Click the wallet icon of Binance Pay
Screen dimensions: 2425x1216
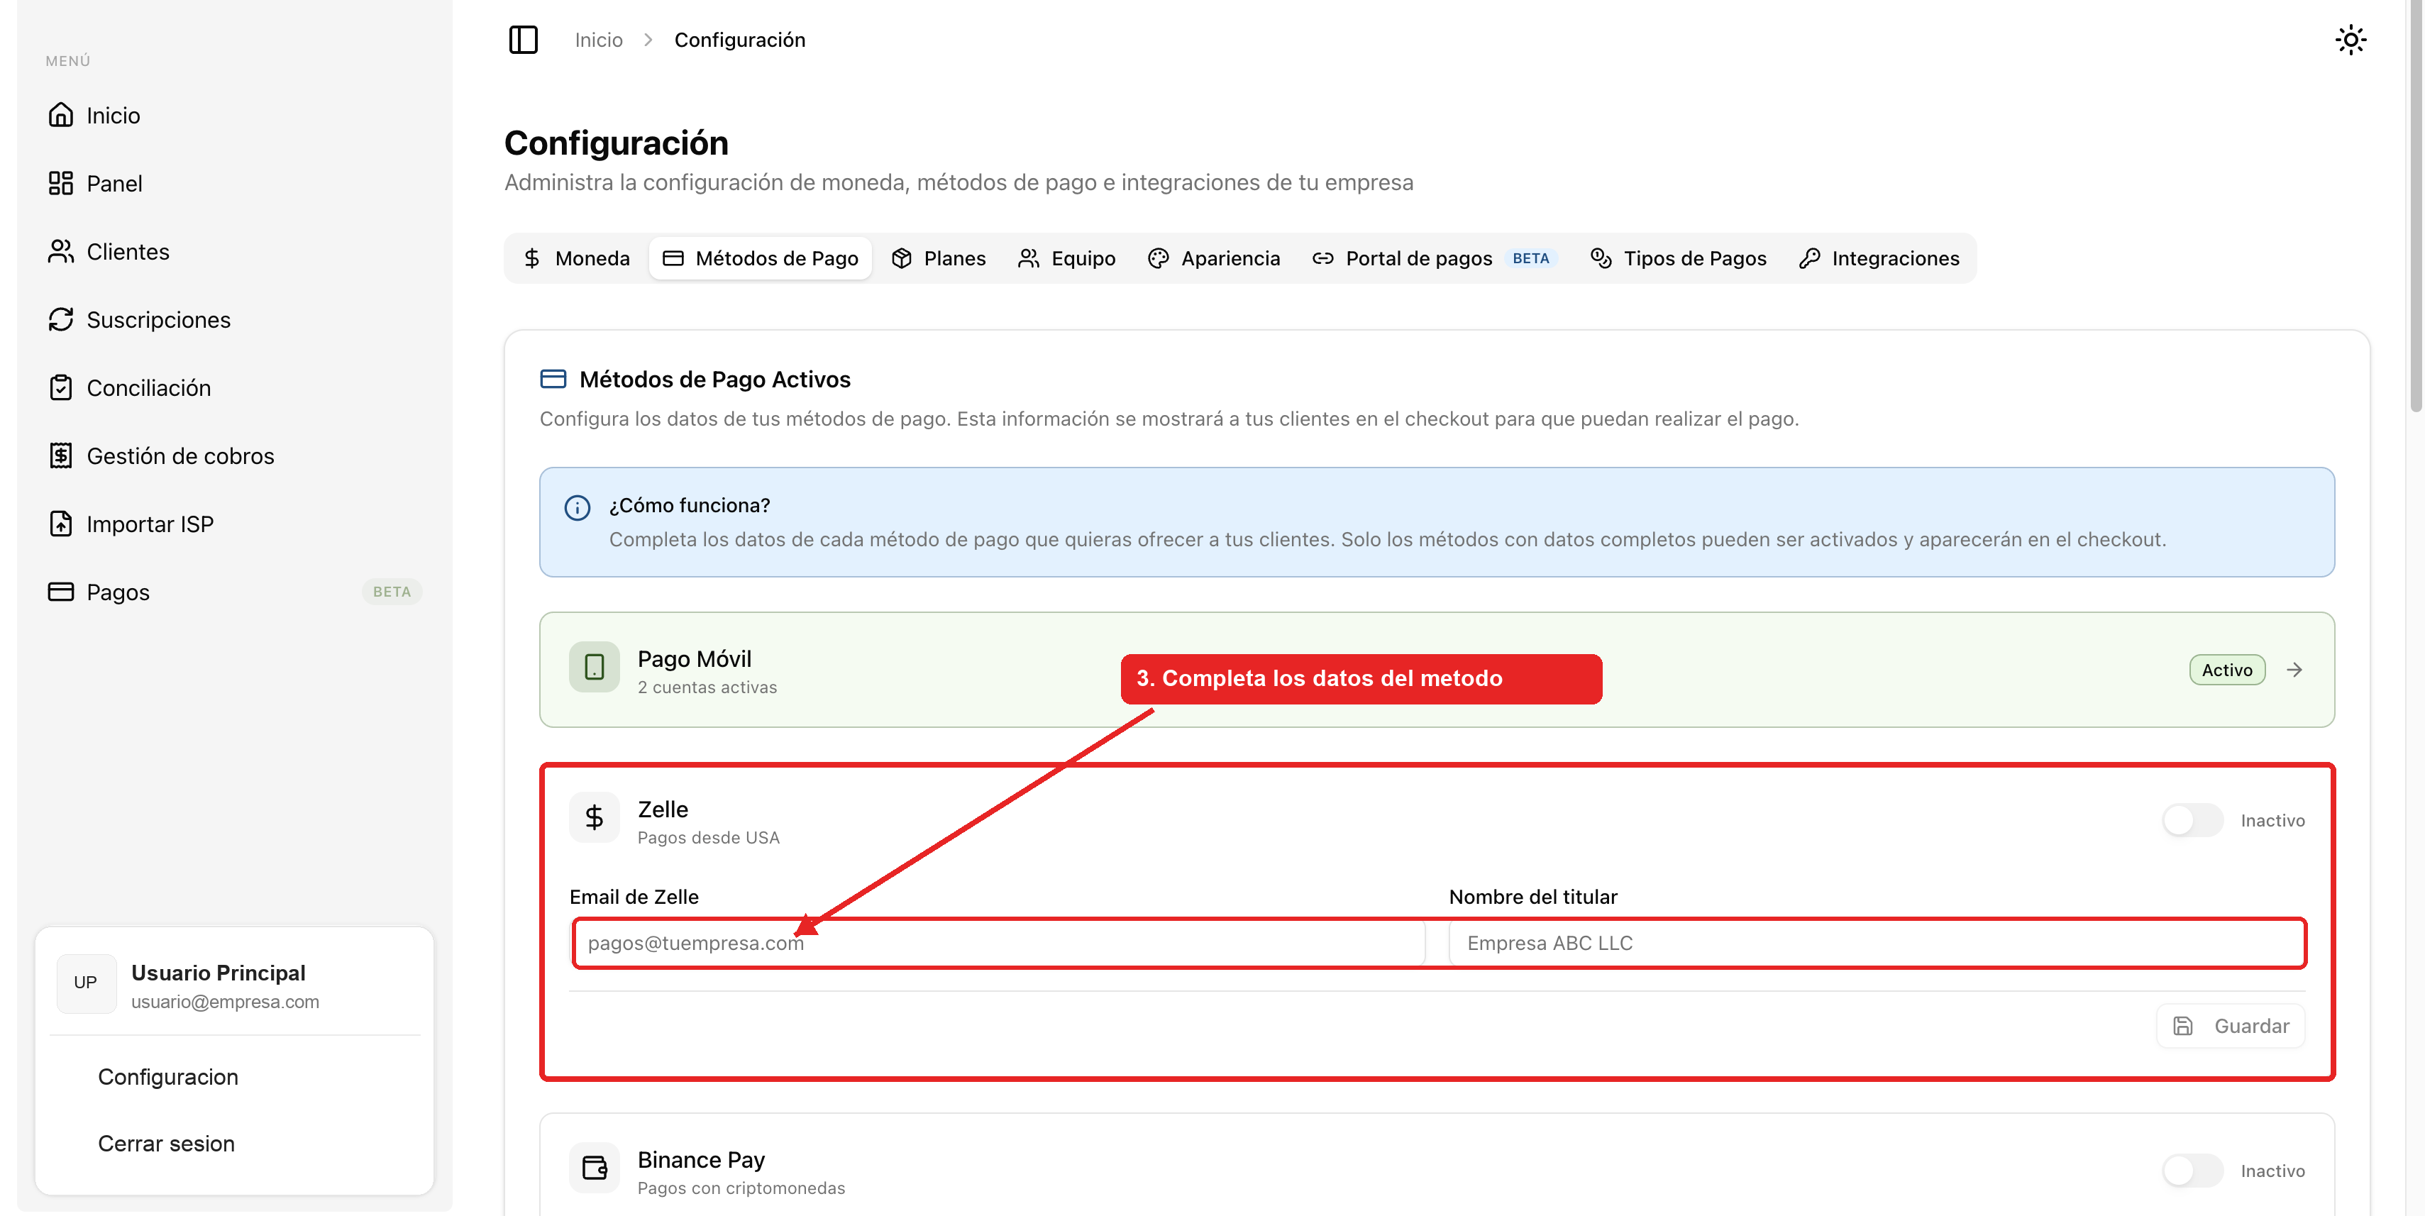594,1168
